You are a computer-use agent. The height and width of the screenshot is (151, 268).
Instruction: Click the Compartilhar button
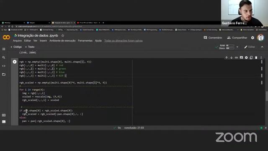tap(237, 38)
